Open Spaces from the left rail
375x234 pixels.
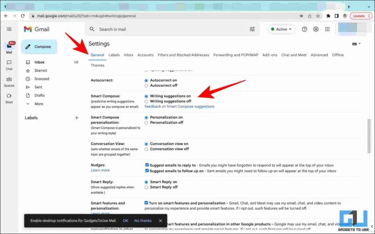tap(9, 82)
